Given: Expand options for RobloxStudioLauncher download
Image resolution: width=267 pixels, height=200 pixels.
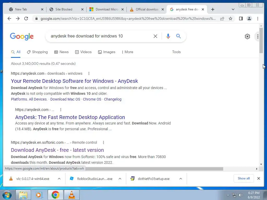Looking at the screenshot, I should click(120, 179).
